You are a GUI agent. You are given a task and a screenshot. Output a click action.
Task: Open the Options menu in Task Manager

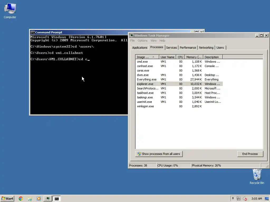(142, 41)
